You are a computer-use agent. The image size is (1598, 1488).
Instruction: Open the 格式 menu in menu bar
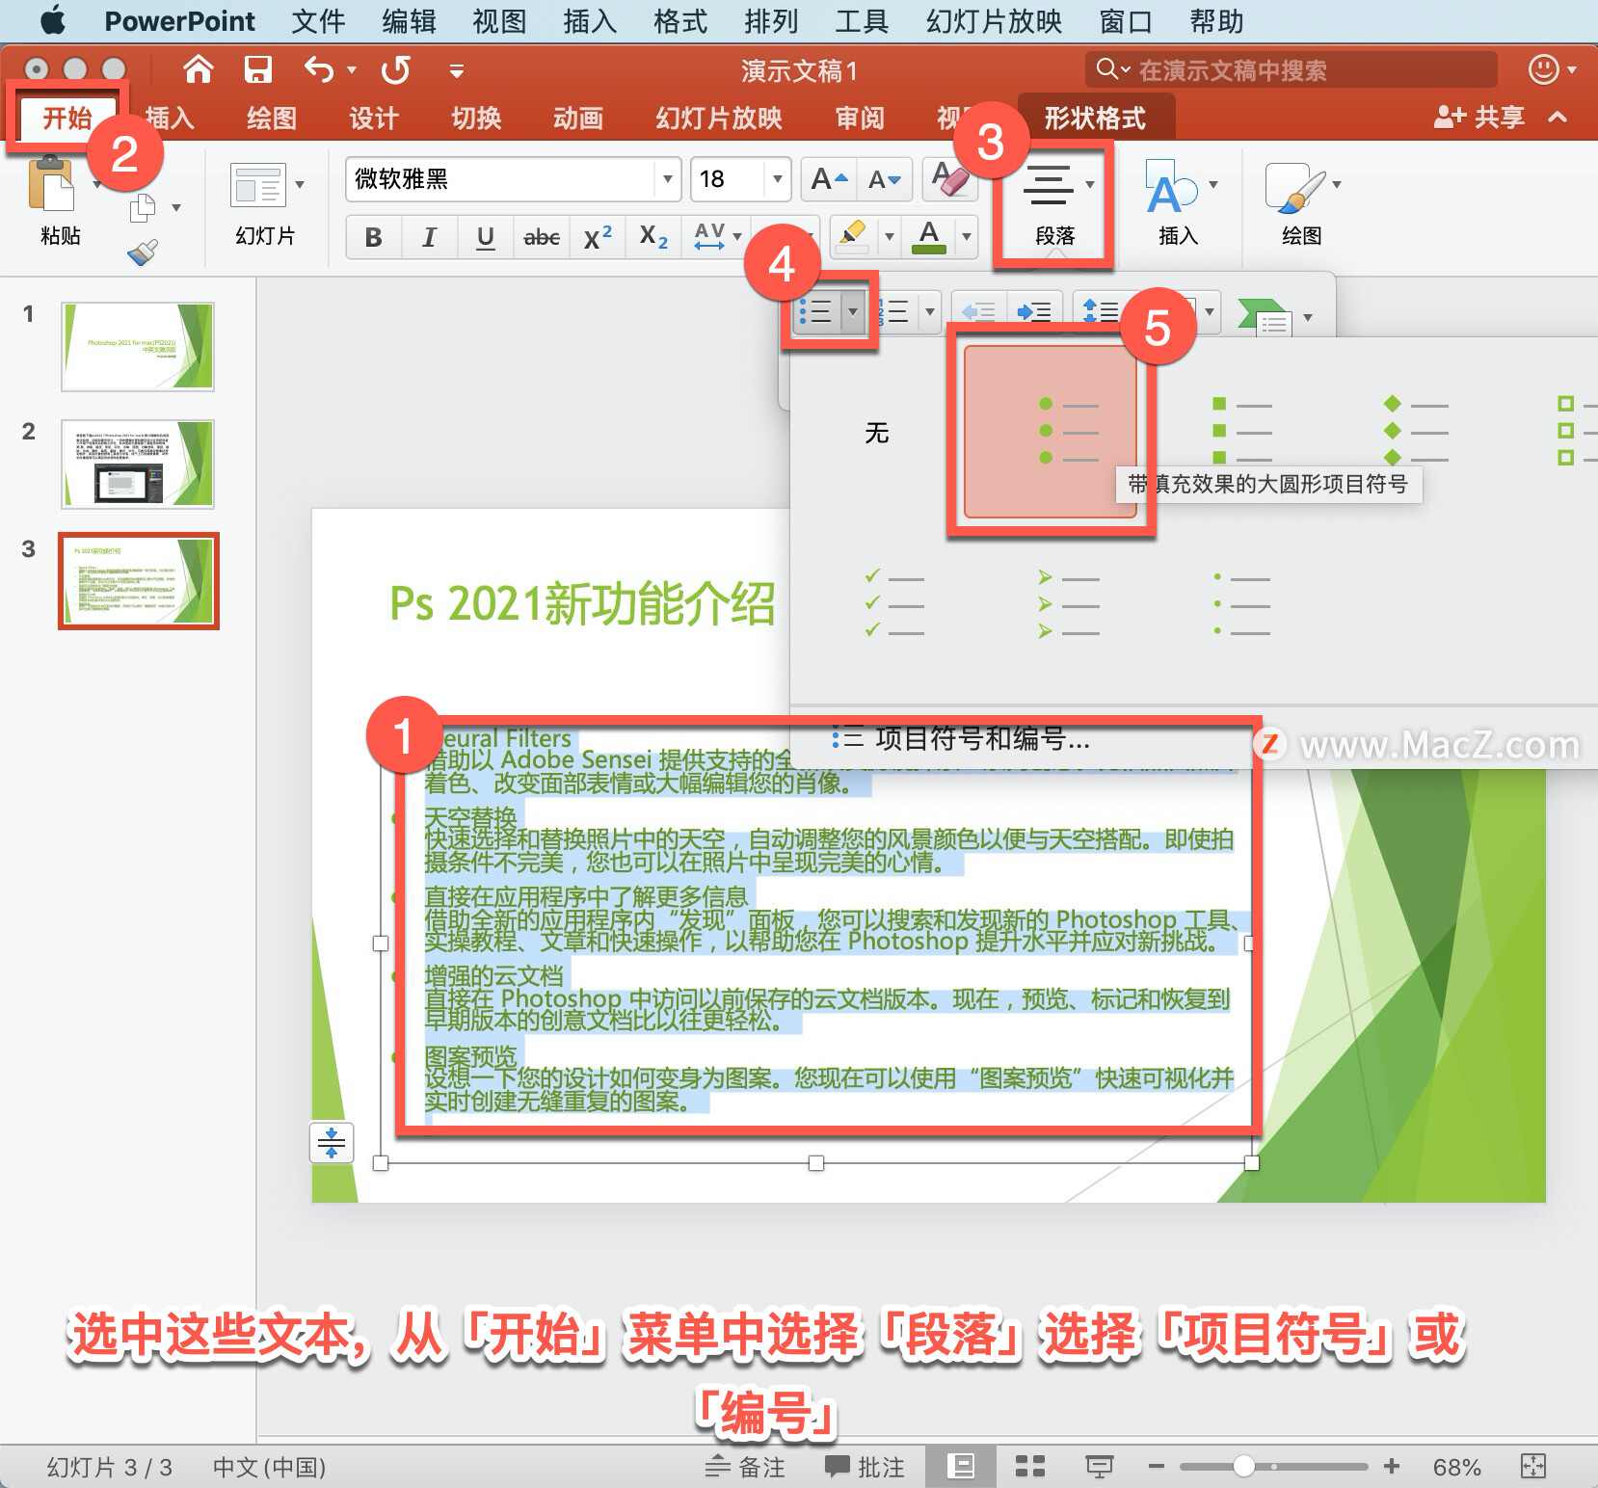[680, 20]
